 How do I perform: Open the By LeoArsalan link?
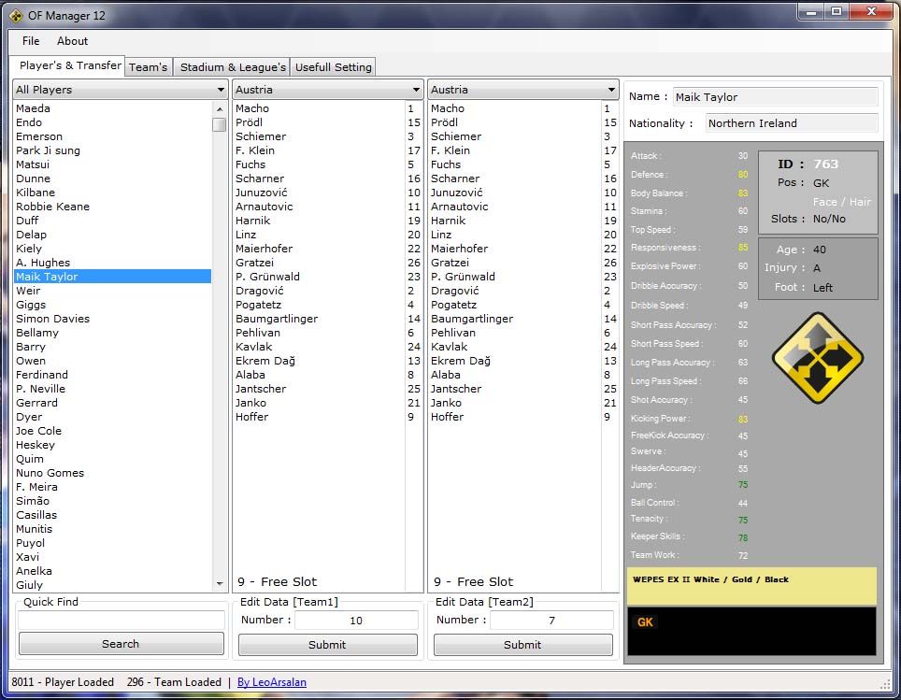[271, 682]
